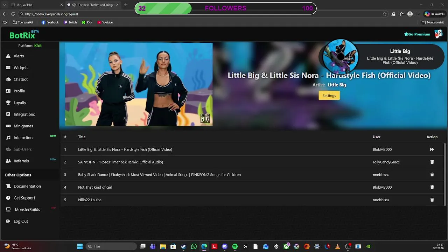Click the spinning Little Big disc artwork
448x252 pixels.
click(341, 56)
